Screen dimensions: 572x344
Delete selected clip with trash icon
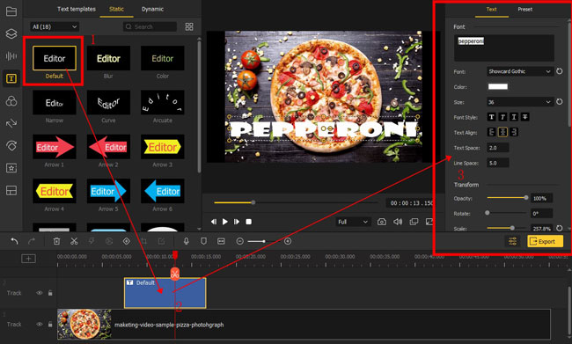pos(56,241)
